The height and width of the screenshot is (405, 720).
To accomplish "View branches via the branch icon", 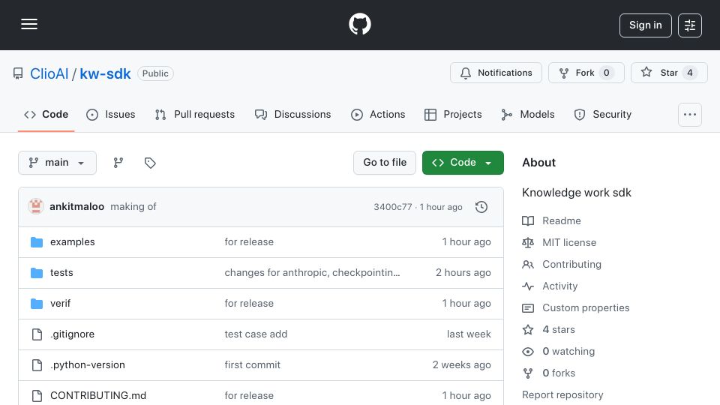I will [118, 163].
